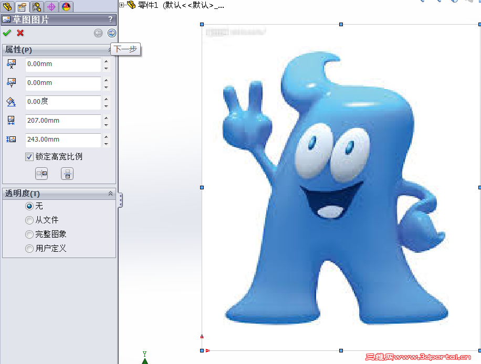Image resolution: width=481 pixels, height=364 pixels.
Task: Click the top-left picture resize handle
Action: click(x=202, y=24)
